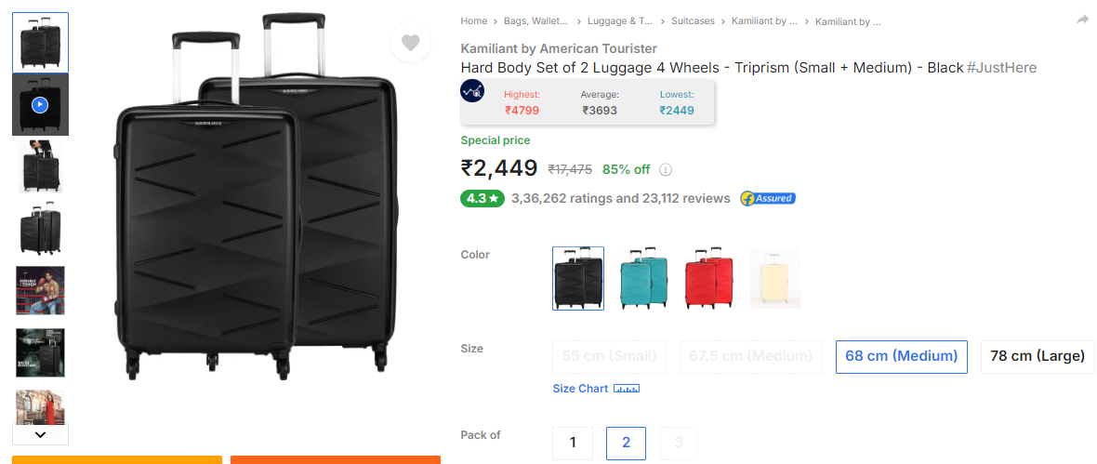1097x464 pixels.
Task: Open the Size Chart link
Action: pos(580,389)
